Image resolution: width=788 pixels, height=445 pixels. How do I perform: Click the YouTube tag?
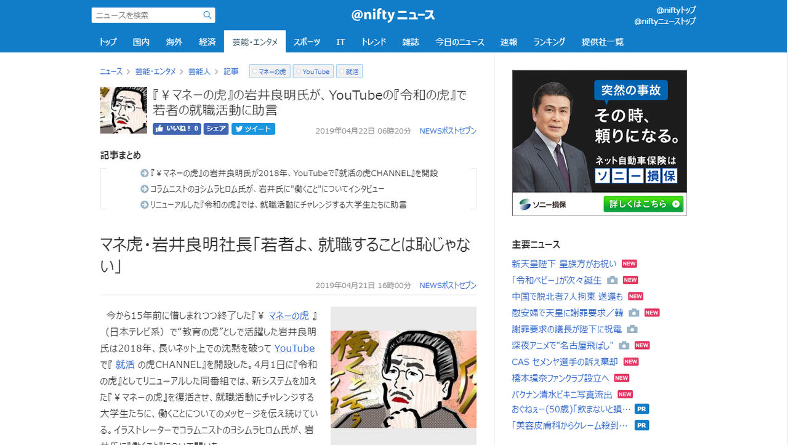(313, 72)
